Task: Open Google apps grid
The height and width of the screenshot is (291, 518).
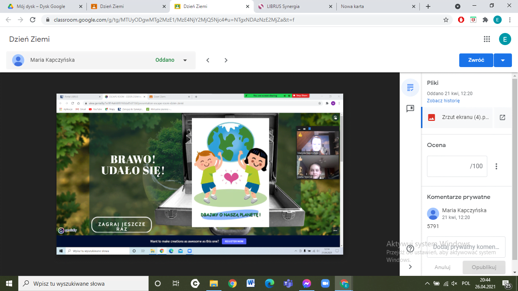Action: [487, 39]
